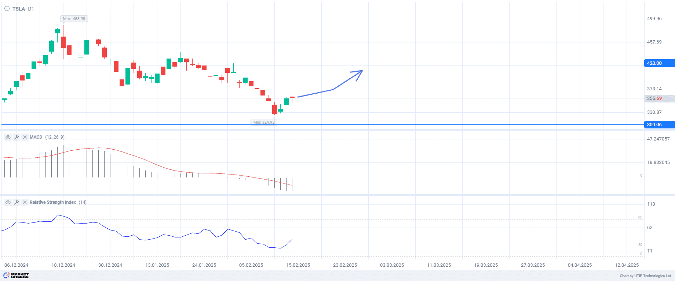The image size is (675, 281).
Task: Click the 499.96 price scale value
Action: [654, 19]
